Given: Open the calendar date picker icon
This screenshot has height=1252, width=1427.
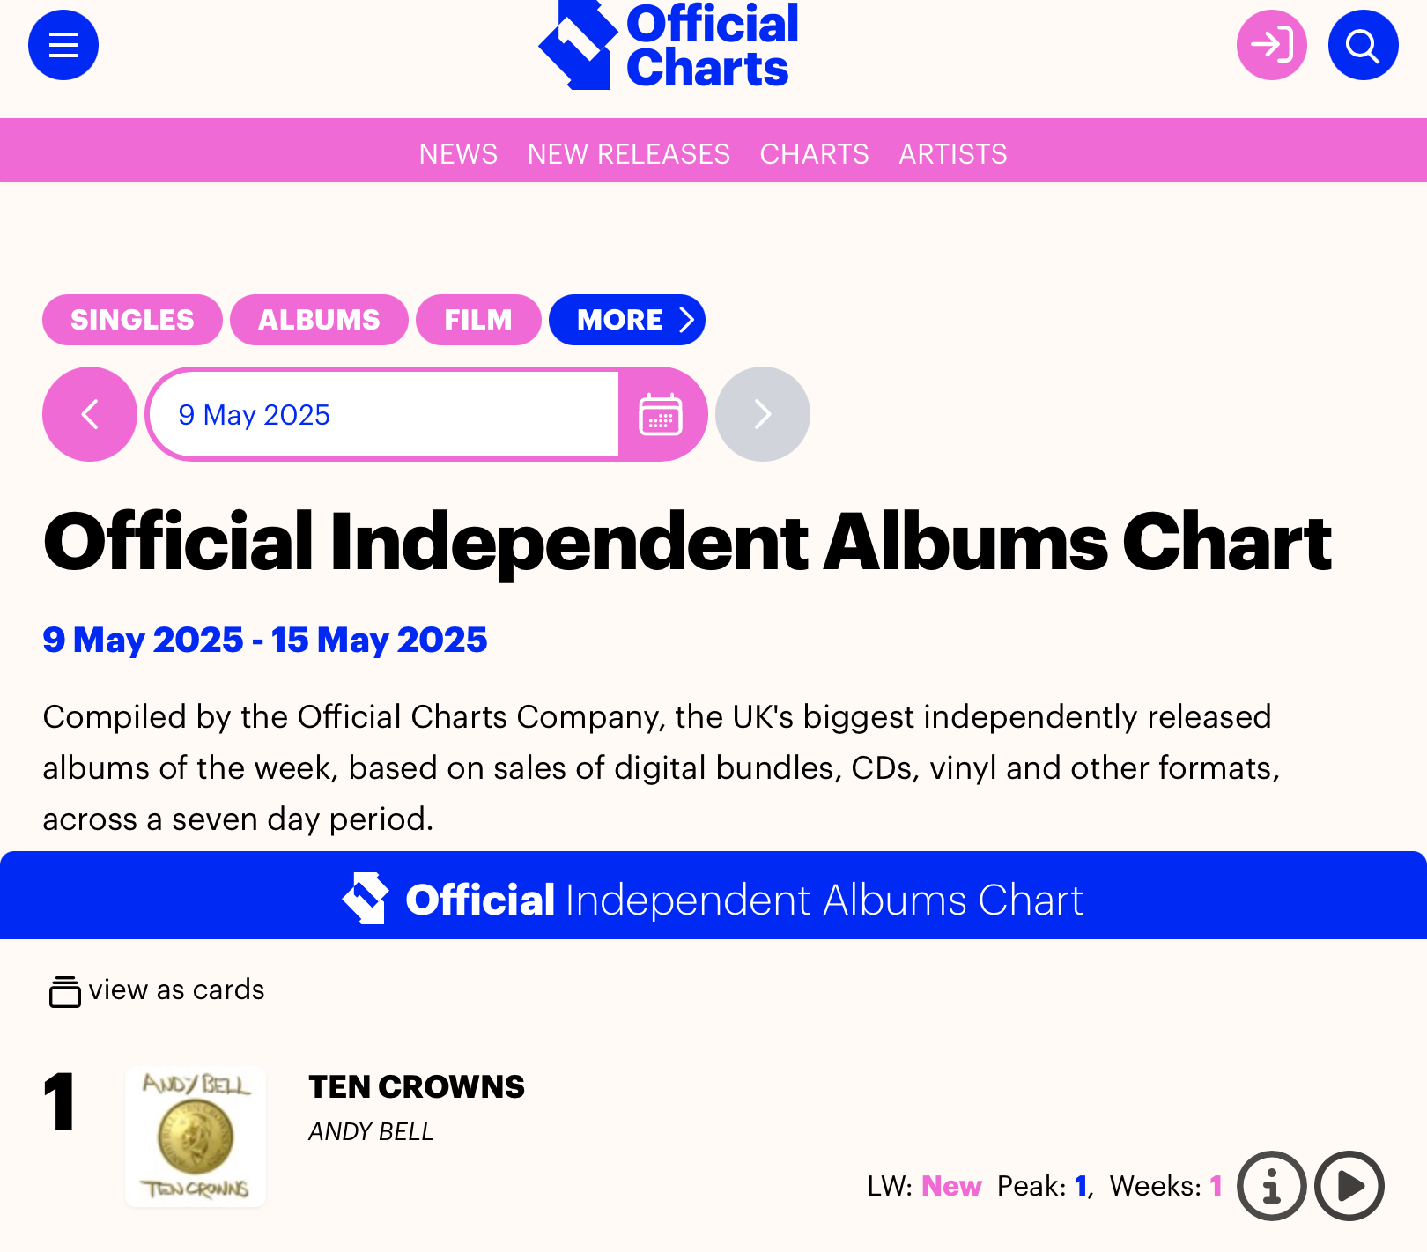Looking at the screenshot, I should click(662, 414).
